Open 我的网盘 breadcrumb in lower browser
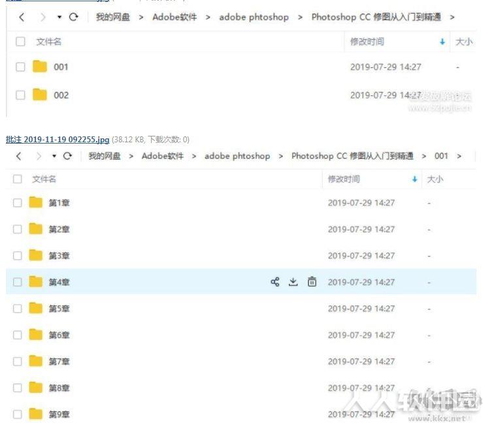Image resolution: width=483 pixels, height=423 pixels. (105, 156)
